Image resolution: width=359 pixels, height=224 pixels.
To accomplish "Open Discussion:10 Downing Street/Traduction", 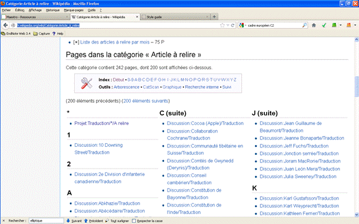I will coord(98,149).
